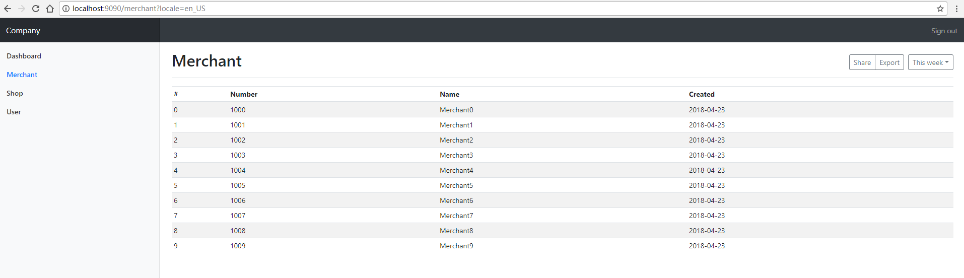Image resolution: width=964 pixels, height=278 pixels.
Task: View site information icon in address bar
Action: point(66,9)
